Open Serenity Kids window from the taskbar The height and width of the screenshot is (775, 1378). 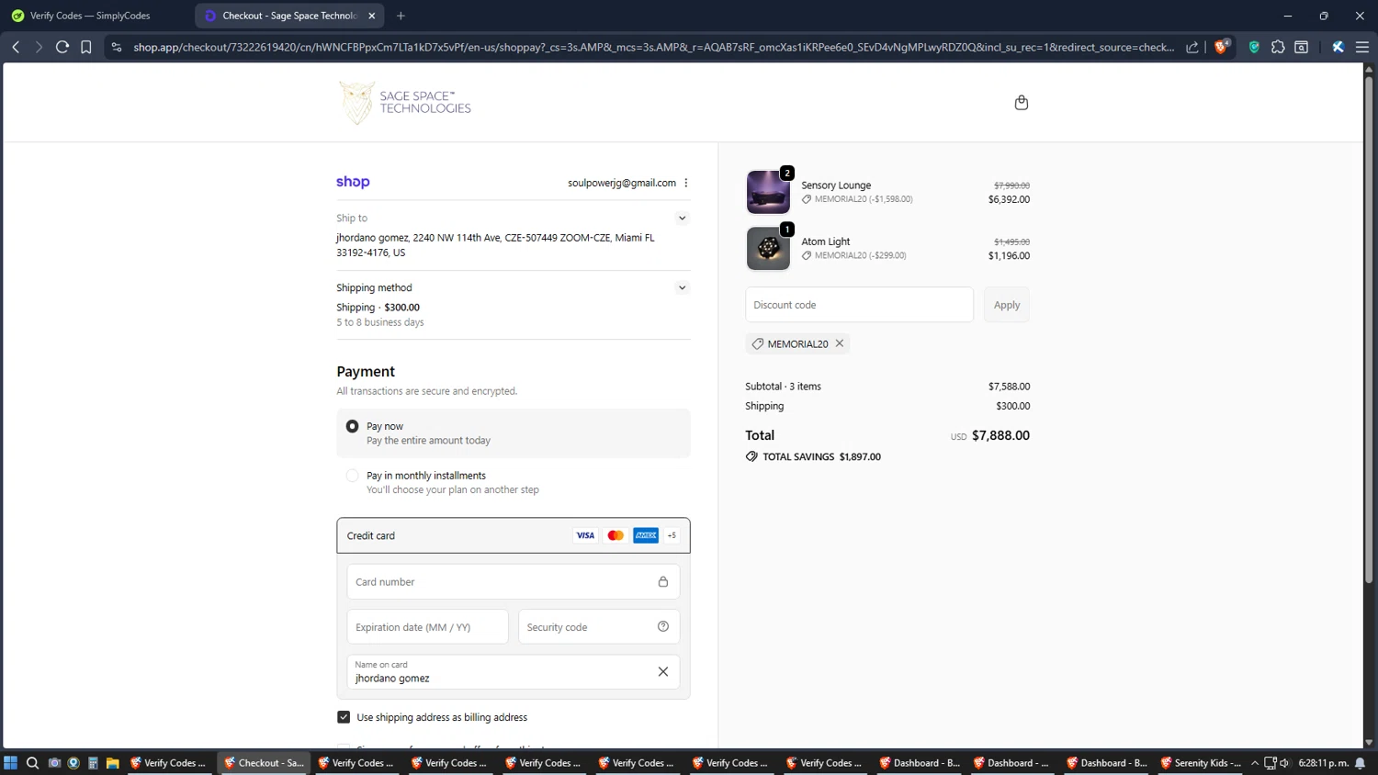pos(1200,763)
